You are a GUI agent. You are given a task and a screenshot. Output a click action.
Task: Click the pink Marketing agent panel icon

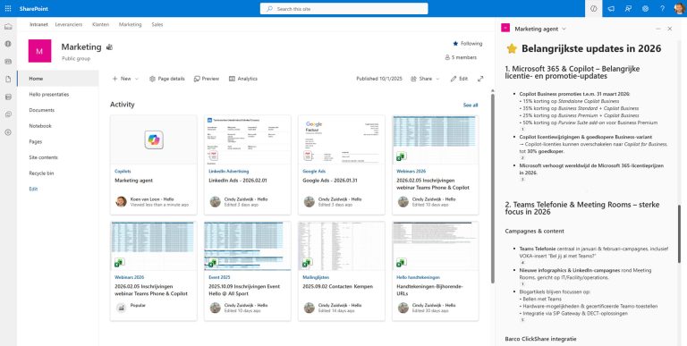(505, 28)
